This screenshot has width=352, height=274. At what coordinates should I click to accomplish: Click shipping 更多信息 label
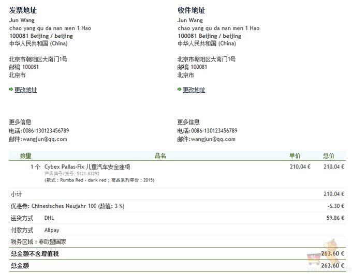coord(188,122)
